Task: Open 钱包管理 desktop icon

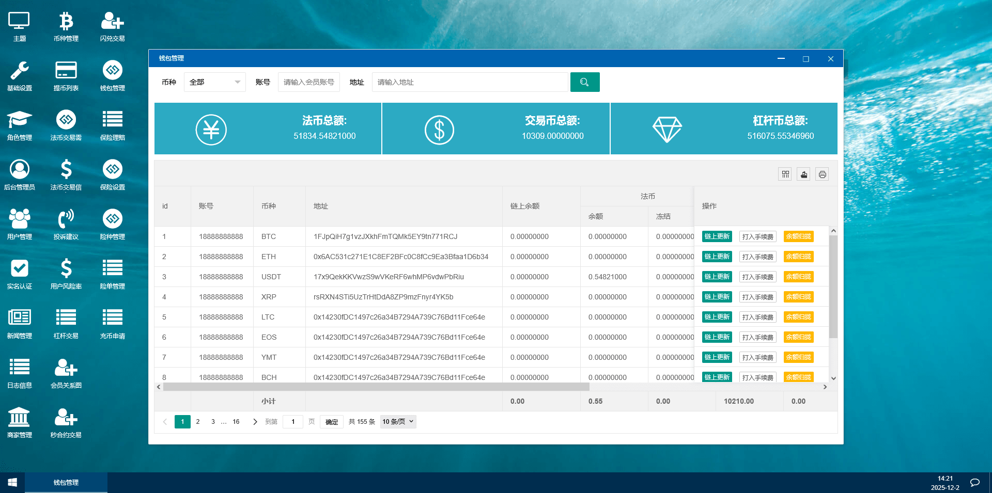Action: 112,76
